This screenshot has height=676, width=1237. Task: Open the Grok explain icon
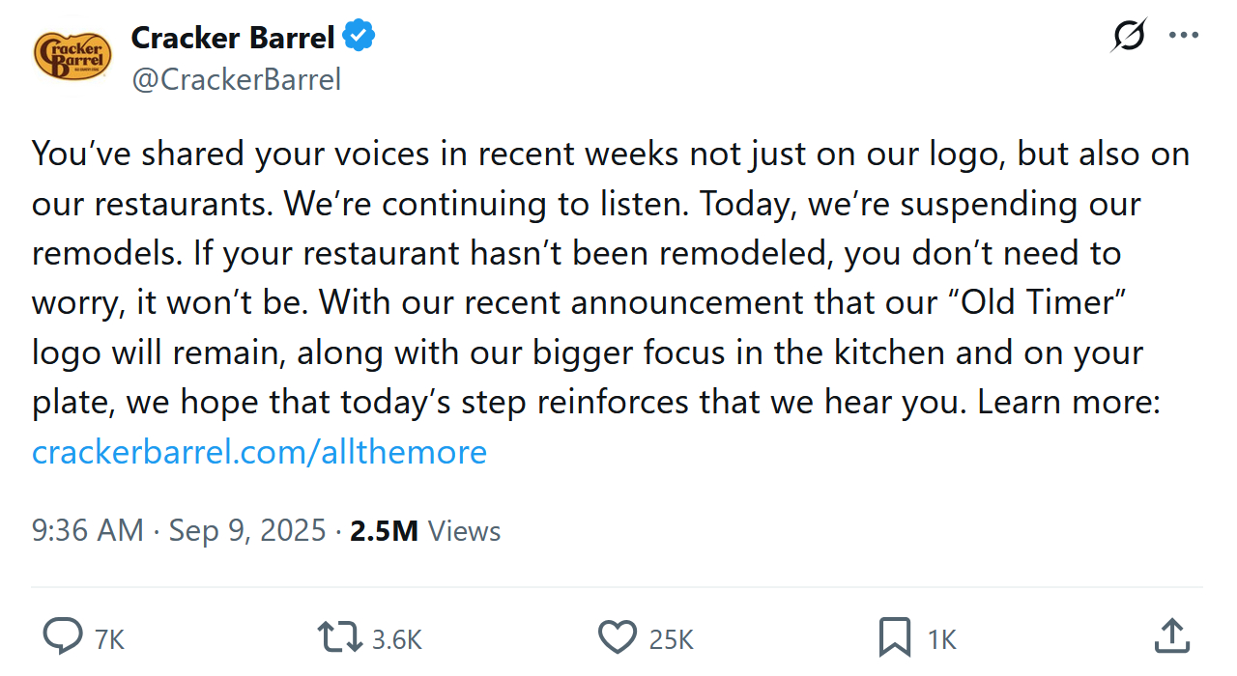tap(1129, 37)
